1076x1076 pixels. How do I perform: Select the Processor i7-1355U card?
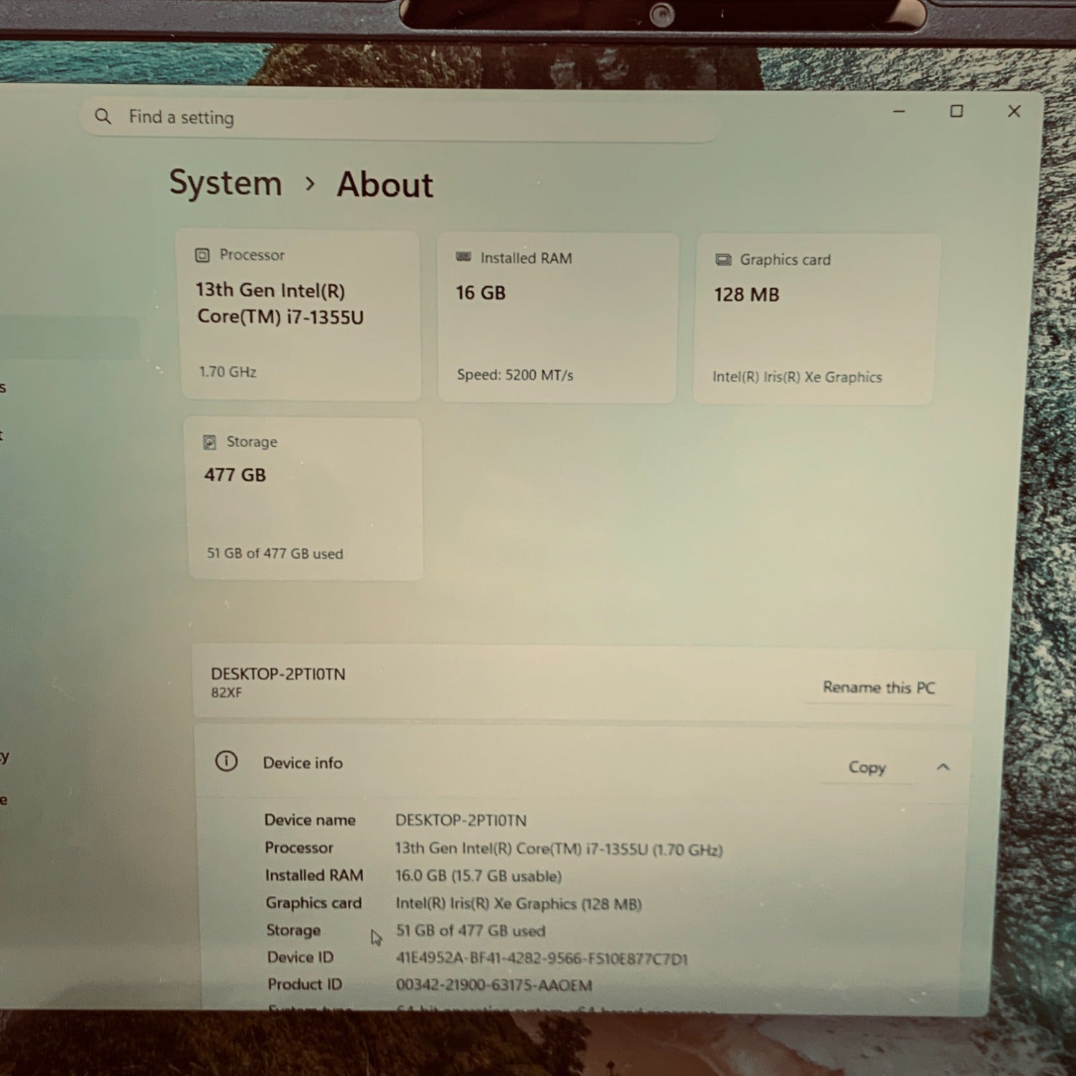click(301, 315)
